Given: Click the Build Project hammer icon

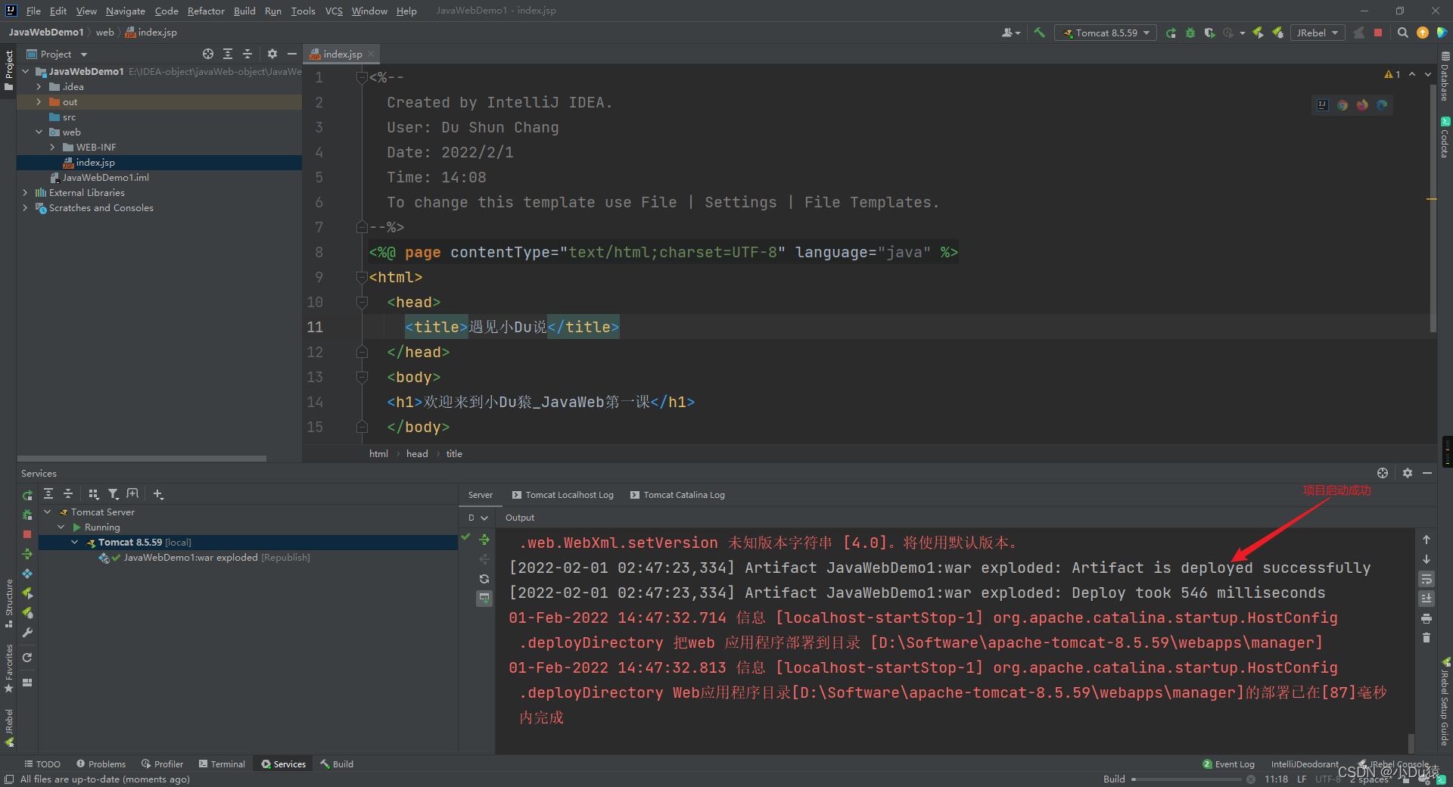Looking at the screenshot, I should 1039,33.
